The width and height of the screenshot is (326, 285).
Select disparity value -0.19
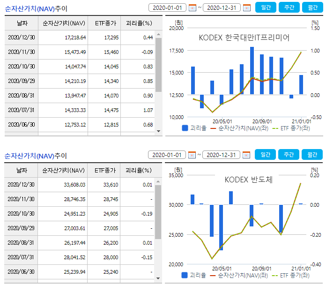point(147,214)
